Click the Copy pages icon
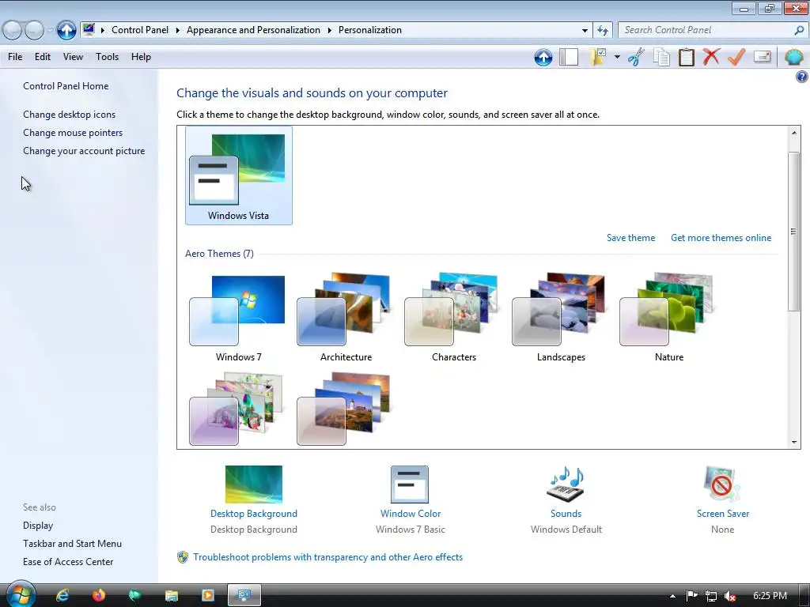Image resolution: width=810 pixels, height=607 pixels. [661, 57]
